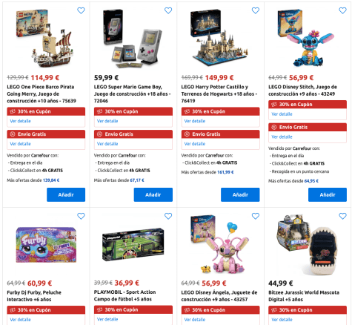Favorite the LEGO One Piece Barco Pirata heart
The image size is (352, 325).
[81, 10]
